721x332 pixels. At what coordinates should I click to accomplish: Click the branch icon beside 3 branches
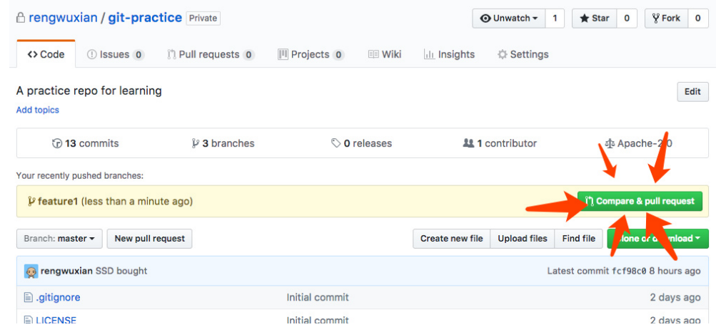(195, 143)
